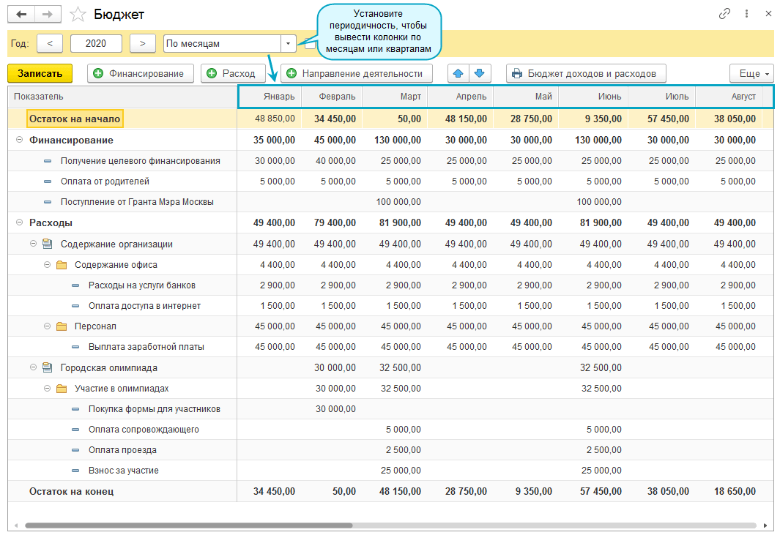
Task: Open the three-dot window menu
Action: (746, 14)
